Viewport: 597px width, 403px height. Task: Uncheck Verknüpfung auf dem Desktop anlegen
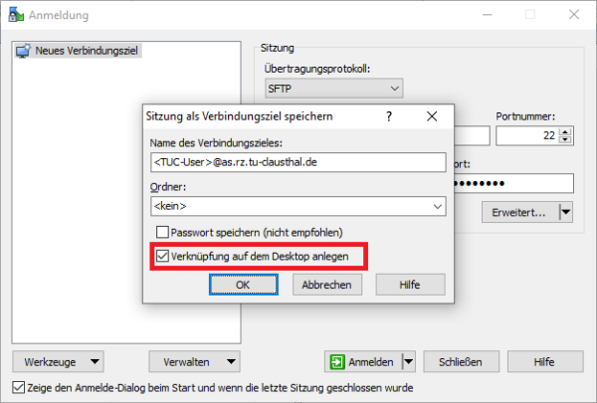coord(163,257)
